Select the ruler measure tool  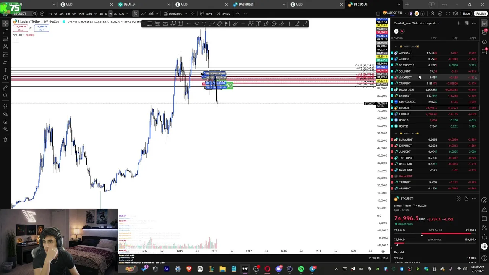pos(5,88)
